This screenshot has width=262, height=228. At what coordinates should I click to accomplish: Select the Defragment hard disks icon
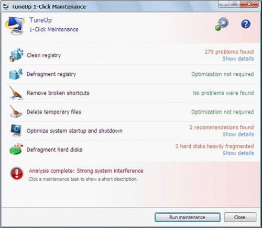(x=16, y=149)
